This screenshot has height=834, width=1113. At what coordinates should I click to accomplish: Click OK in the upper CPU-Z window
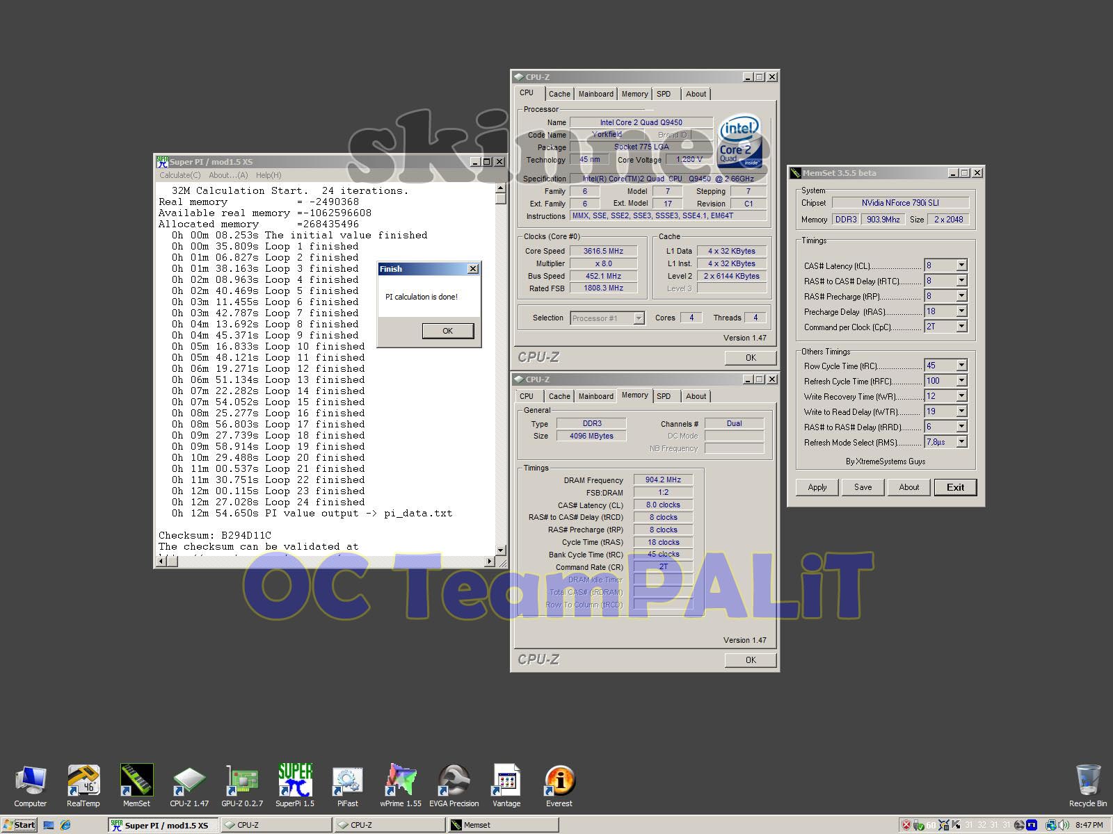pos(751,358)
